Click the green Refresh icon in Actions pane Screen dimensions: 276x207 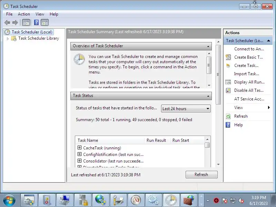pos(228,116)
